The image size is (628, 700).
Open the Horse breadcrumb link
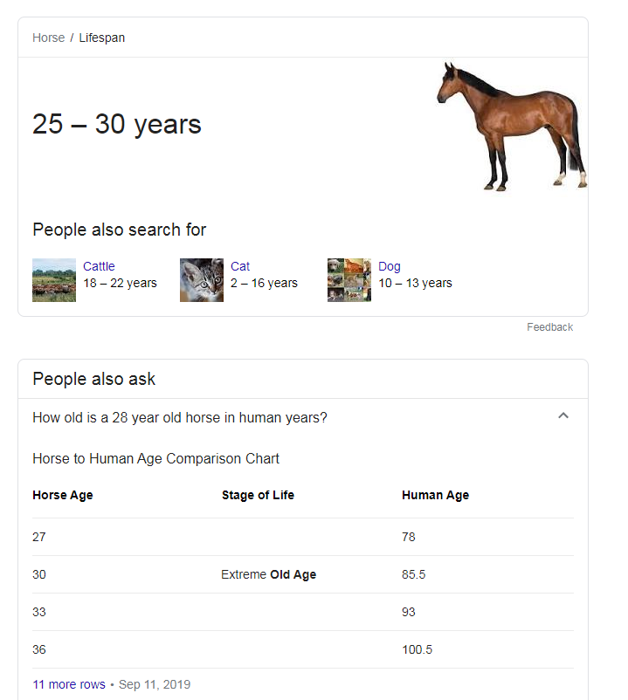click(48, 38)
